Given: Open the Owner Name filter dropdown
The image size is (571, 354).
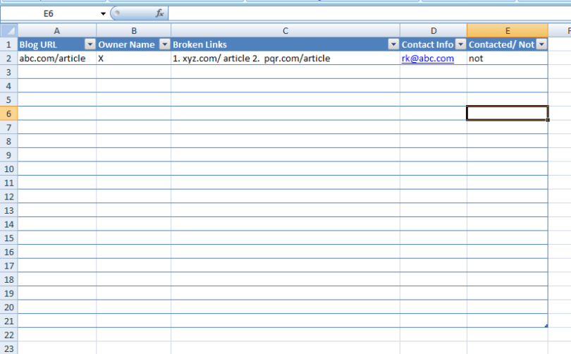Looking at the screenshot, I should point(164,44).
